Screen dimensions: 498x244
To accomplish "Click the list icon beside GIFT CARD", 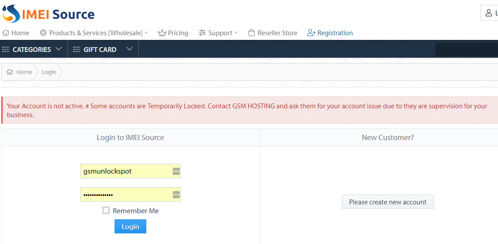I will point(76,49).
